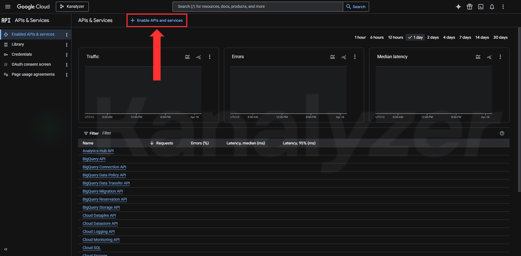Sort the table by Name column
This screenshot has height=256, width=521.
coord(88,143)
